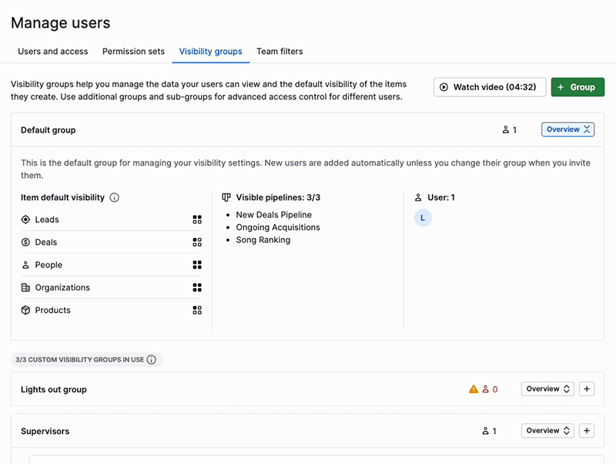Open the Team filters tab
616x464 pixels.
[x=279, y=52]
